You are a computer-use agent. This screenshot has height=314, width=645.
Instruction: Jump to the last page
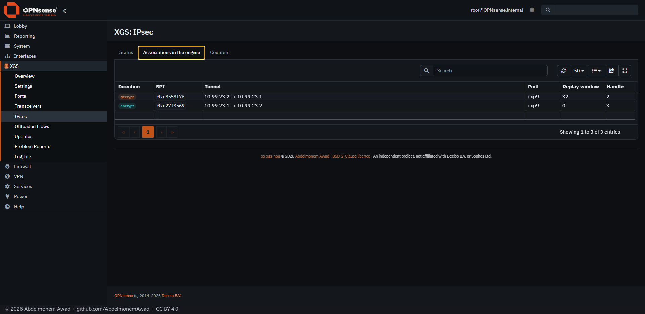172,132
